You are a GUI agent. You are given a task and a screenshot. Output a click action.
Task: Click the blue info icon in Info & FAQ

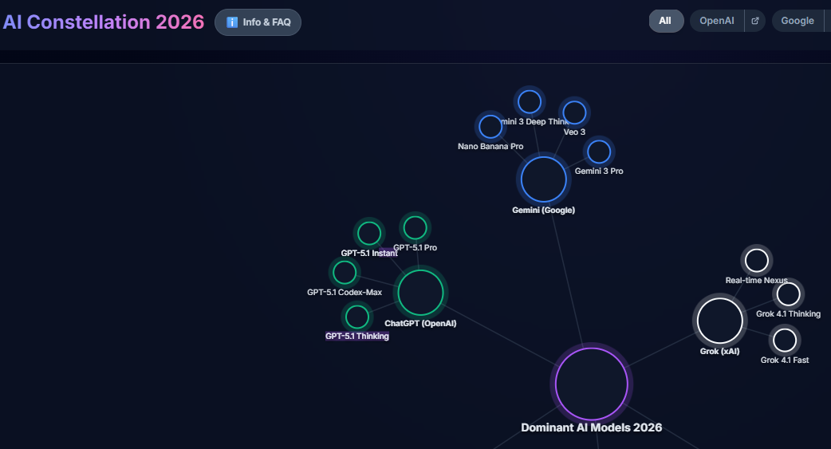(x=231, y=22)
